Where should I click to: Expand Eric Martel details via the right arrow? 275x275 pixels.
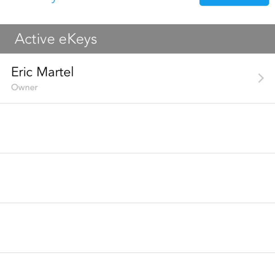(261, 78)
